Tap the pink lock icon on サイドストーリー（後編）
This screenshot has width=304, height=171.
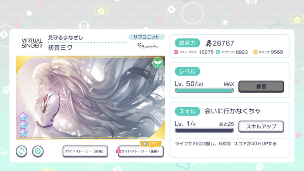[118, 150]
